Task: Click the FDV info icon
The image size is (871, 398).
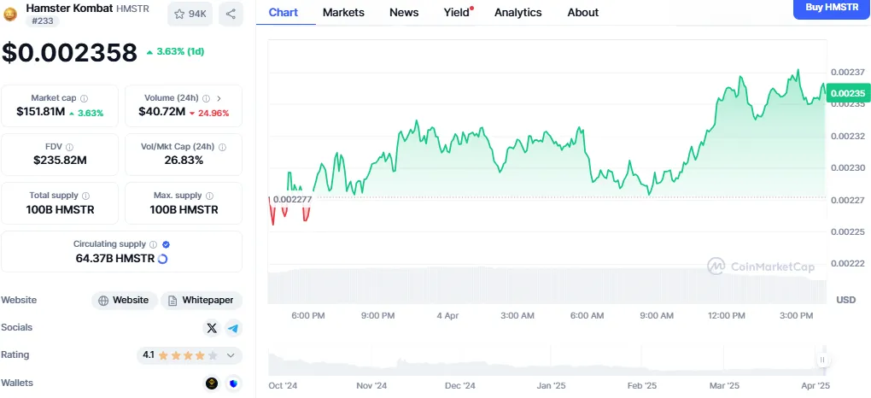Action: click(69, 148)
